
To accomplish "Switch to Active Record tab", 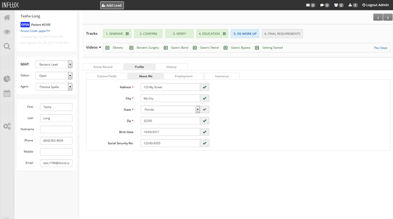I will pyautogui.click(x=103, y=67).
